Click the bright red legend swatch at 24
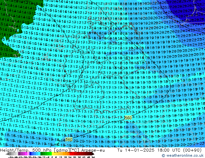205x158 pixels. (70, 153)
